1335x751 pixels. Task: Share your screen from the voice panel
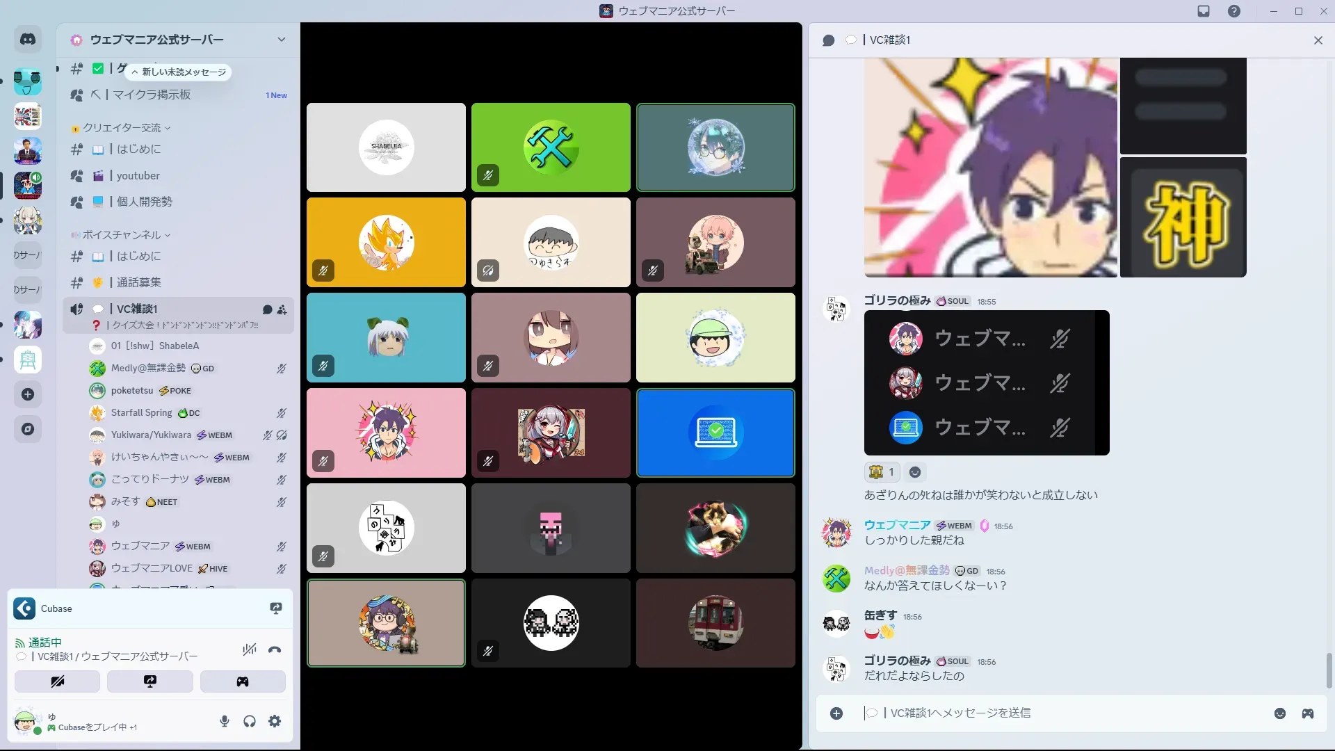click(150, 681)
